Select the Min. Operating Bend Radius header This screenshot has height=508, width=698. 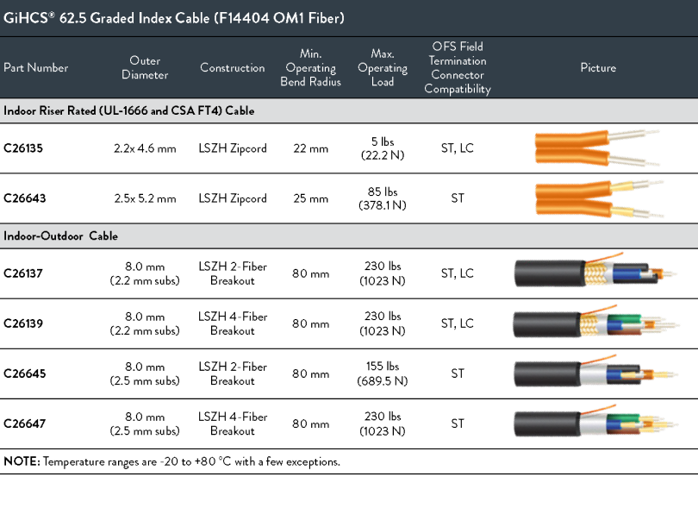(x=310, y=68)
